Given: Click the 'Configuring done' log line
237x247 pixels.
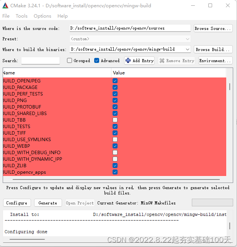Looking at the screenshot, I should click(26, 232).
